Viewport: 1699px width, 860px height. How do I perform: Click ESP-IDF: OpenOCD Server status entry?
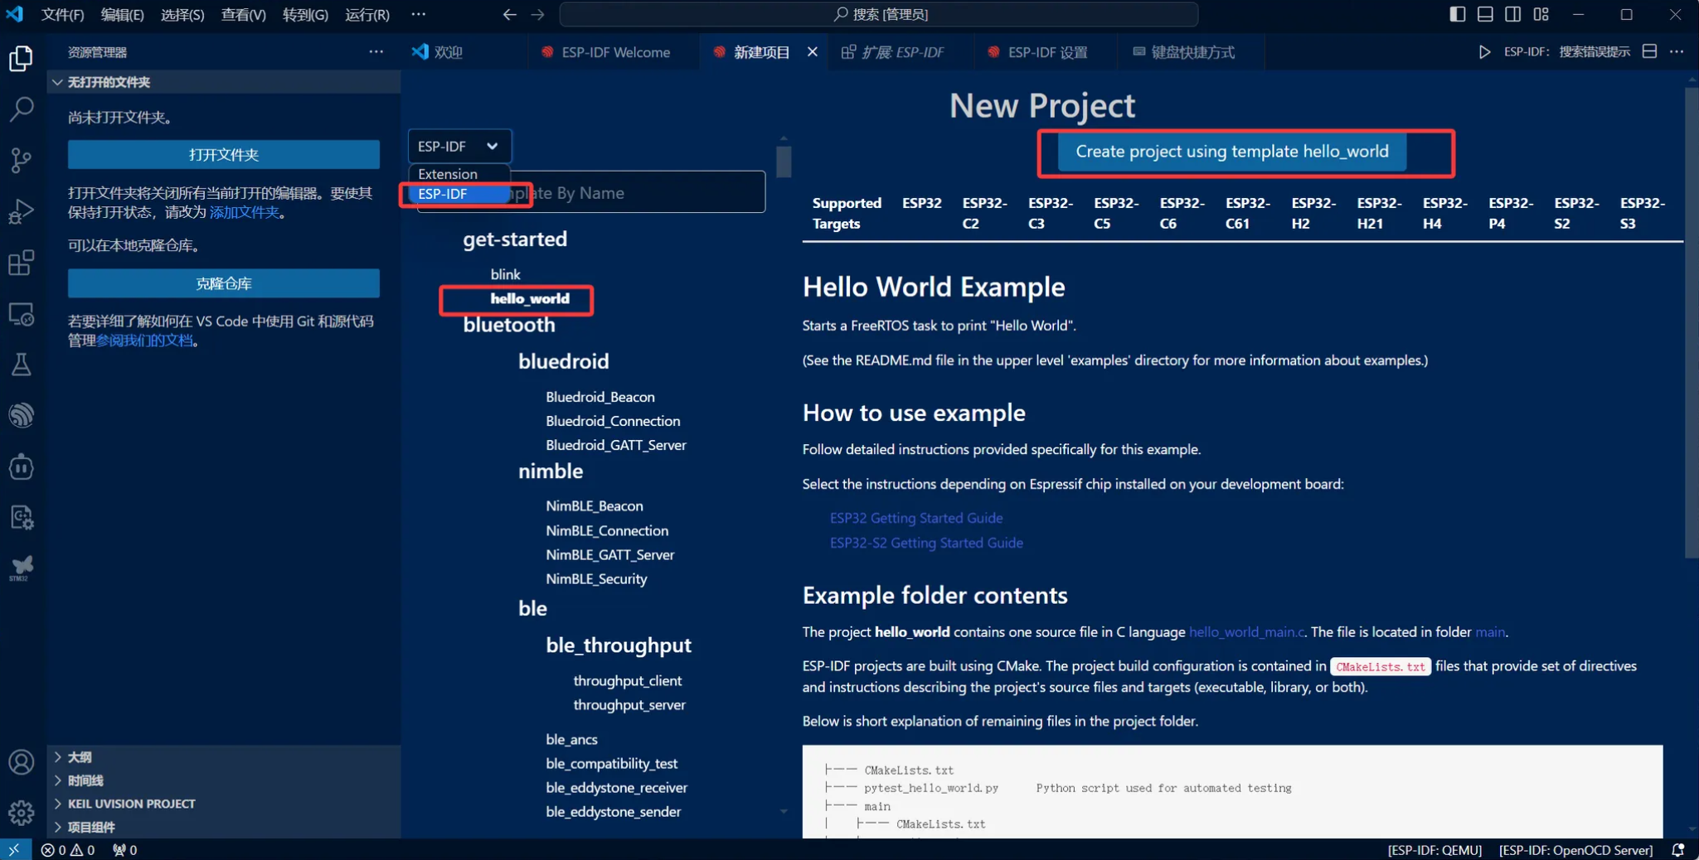coord(1575,850)
